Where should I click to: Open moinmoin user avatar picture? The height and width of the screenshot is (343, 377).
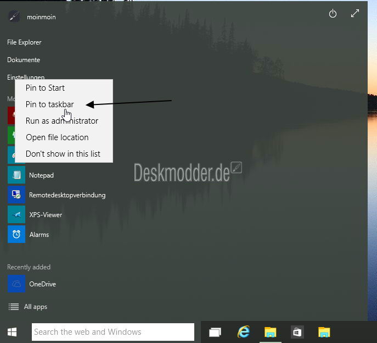pyautogui.click(x=14, y=16)
